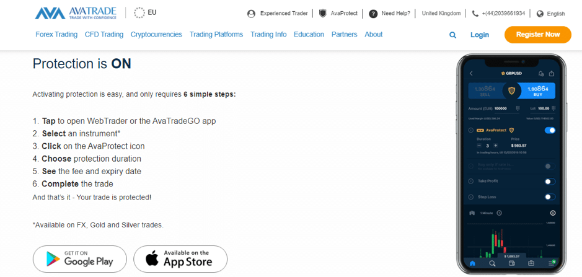
Task: Click the Register Now button
Action: point(538,35)
